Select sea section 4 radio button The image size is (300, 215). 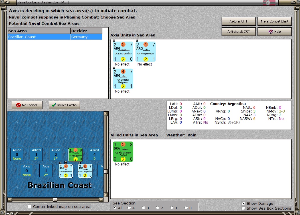point(129,208)
